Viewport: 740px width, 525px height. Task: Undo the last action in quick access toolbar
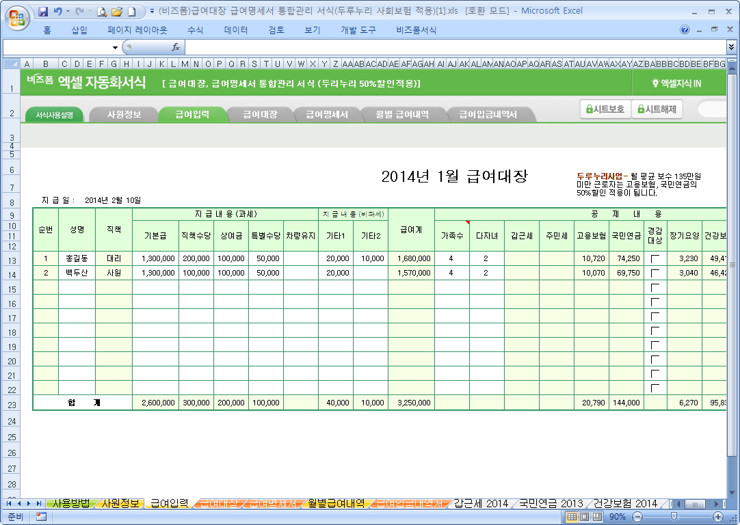[x=58, y=12]
